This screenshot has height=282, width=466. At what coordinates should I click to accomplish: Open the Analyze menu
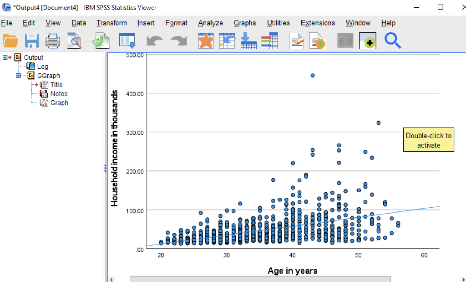(210, 23)
